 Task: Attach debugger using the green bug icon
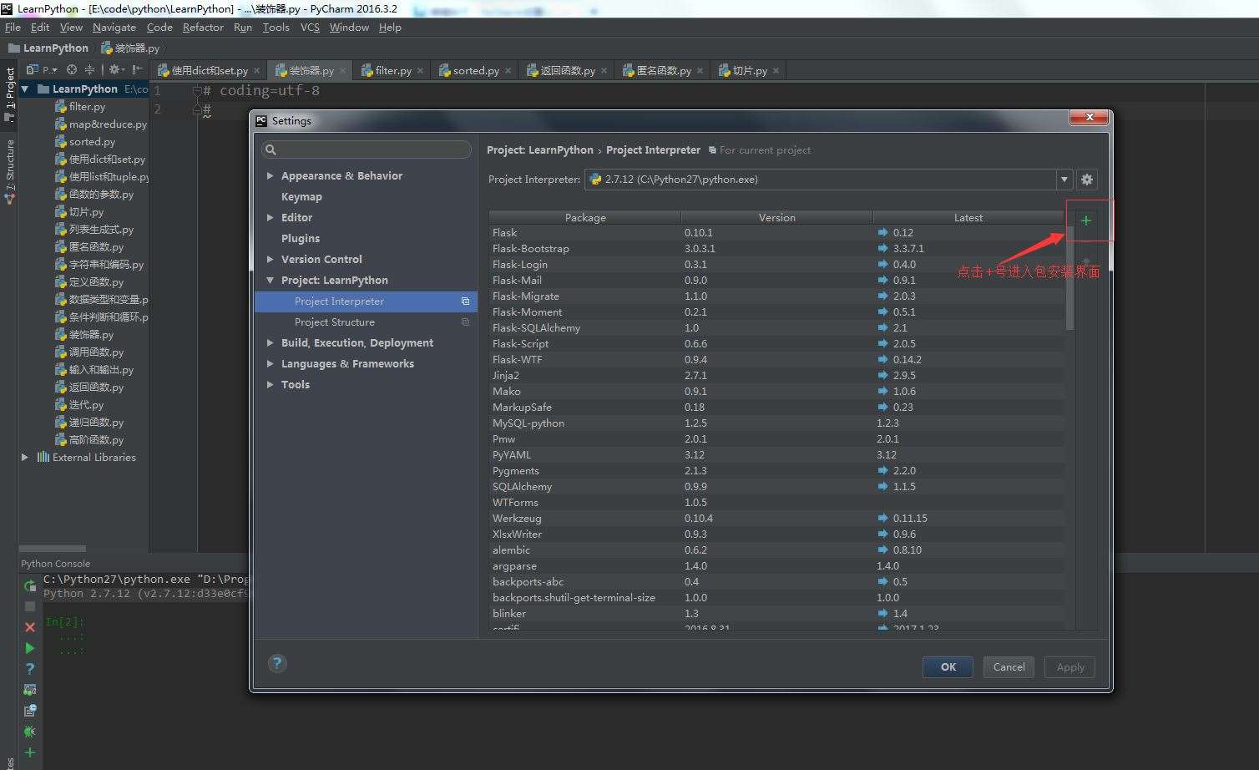pyautogui.click(x=30, y=732)
